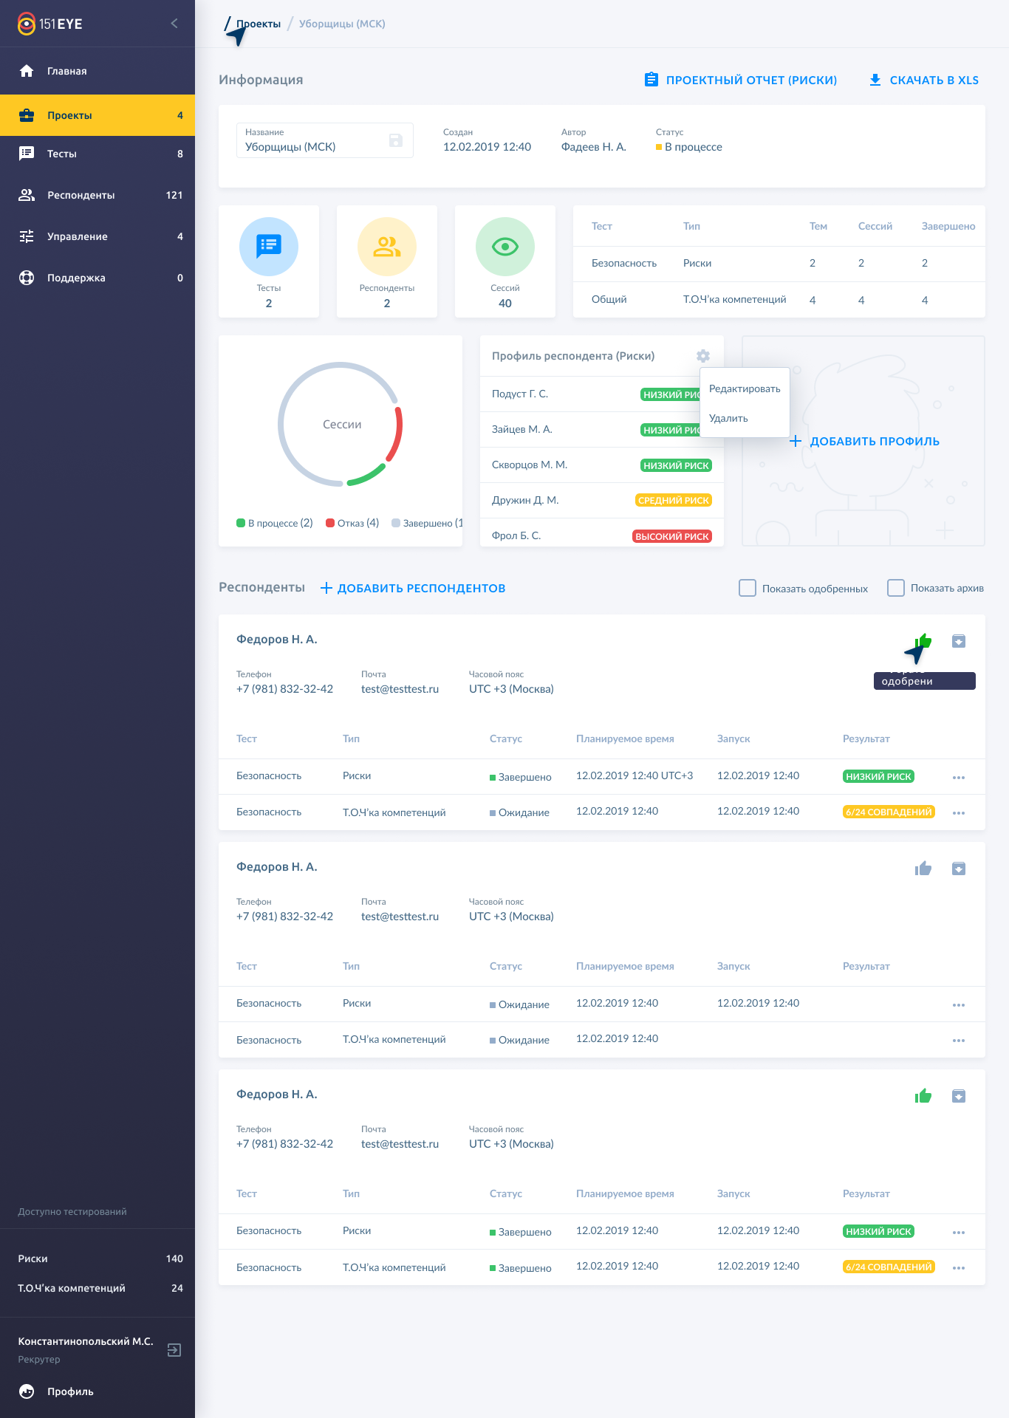Image resolution: width=1009 pixels, height=1418 pixels.
Task: Download report via СКАЧАТЬ В XLS
Action: 924,80
